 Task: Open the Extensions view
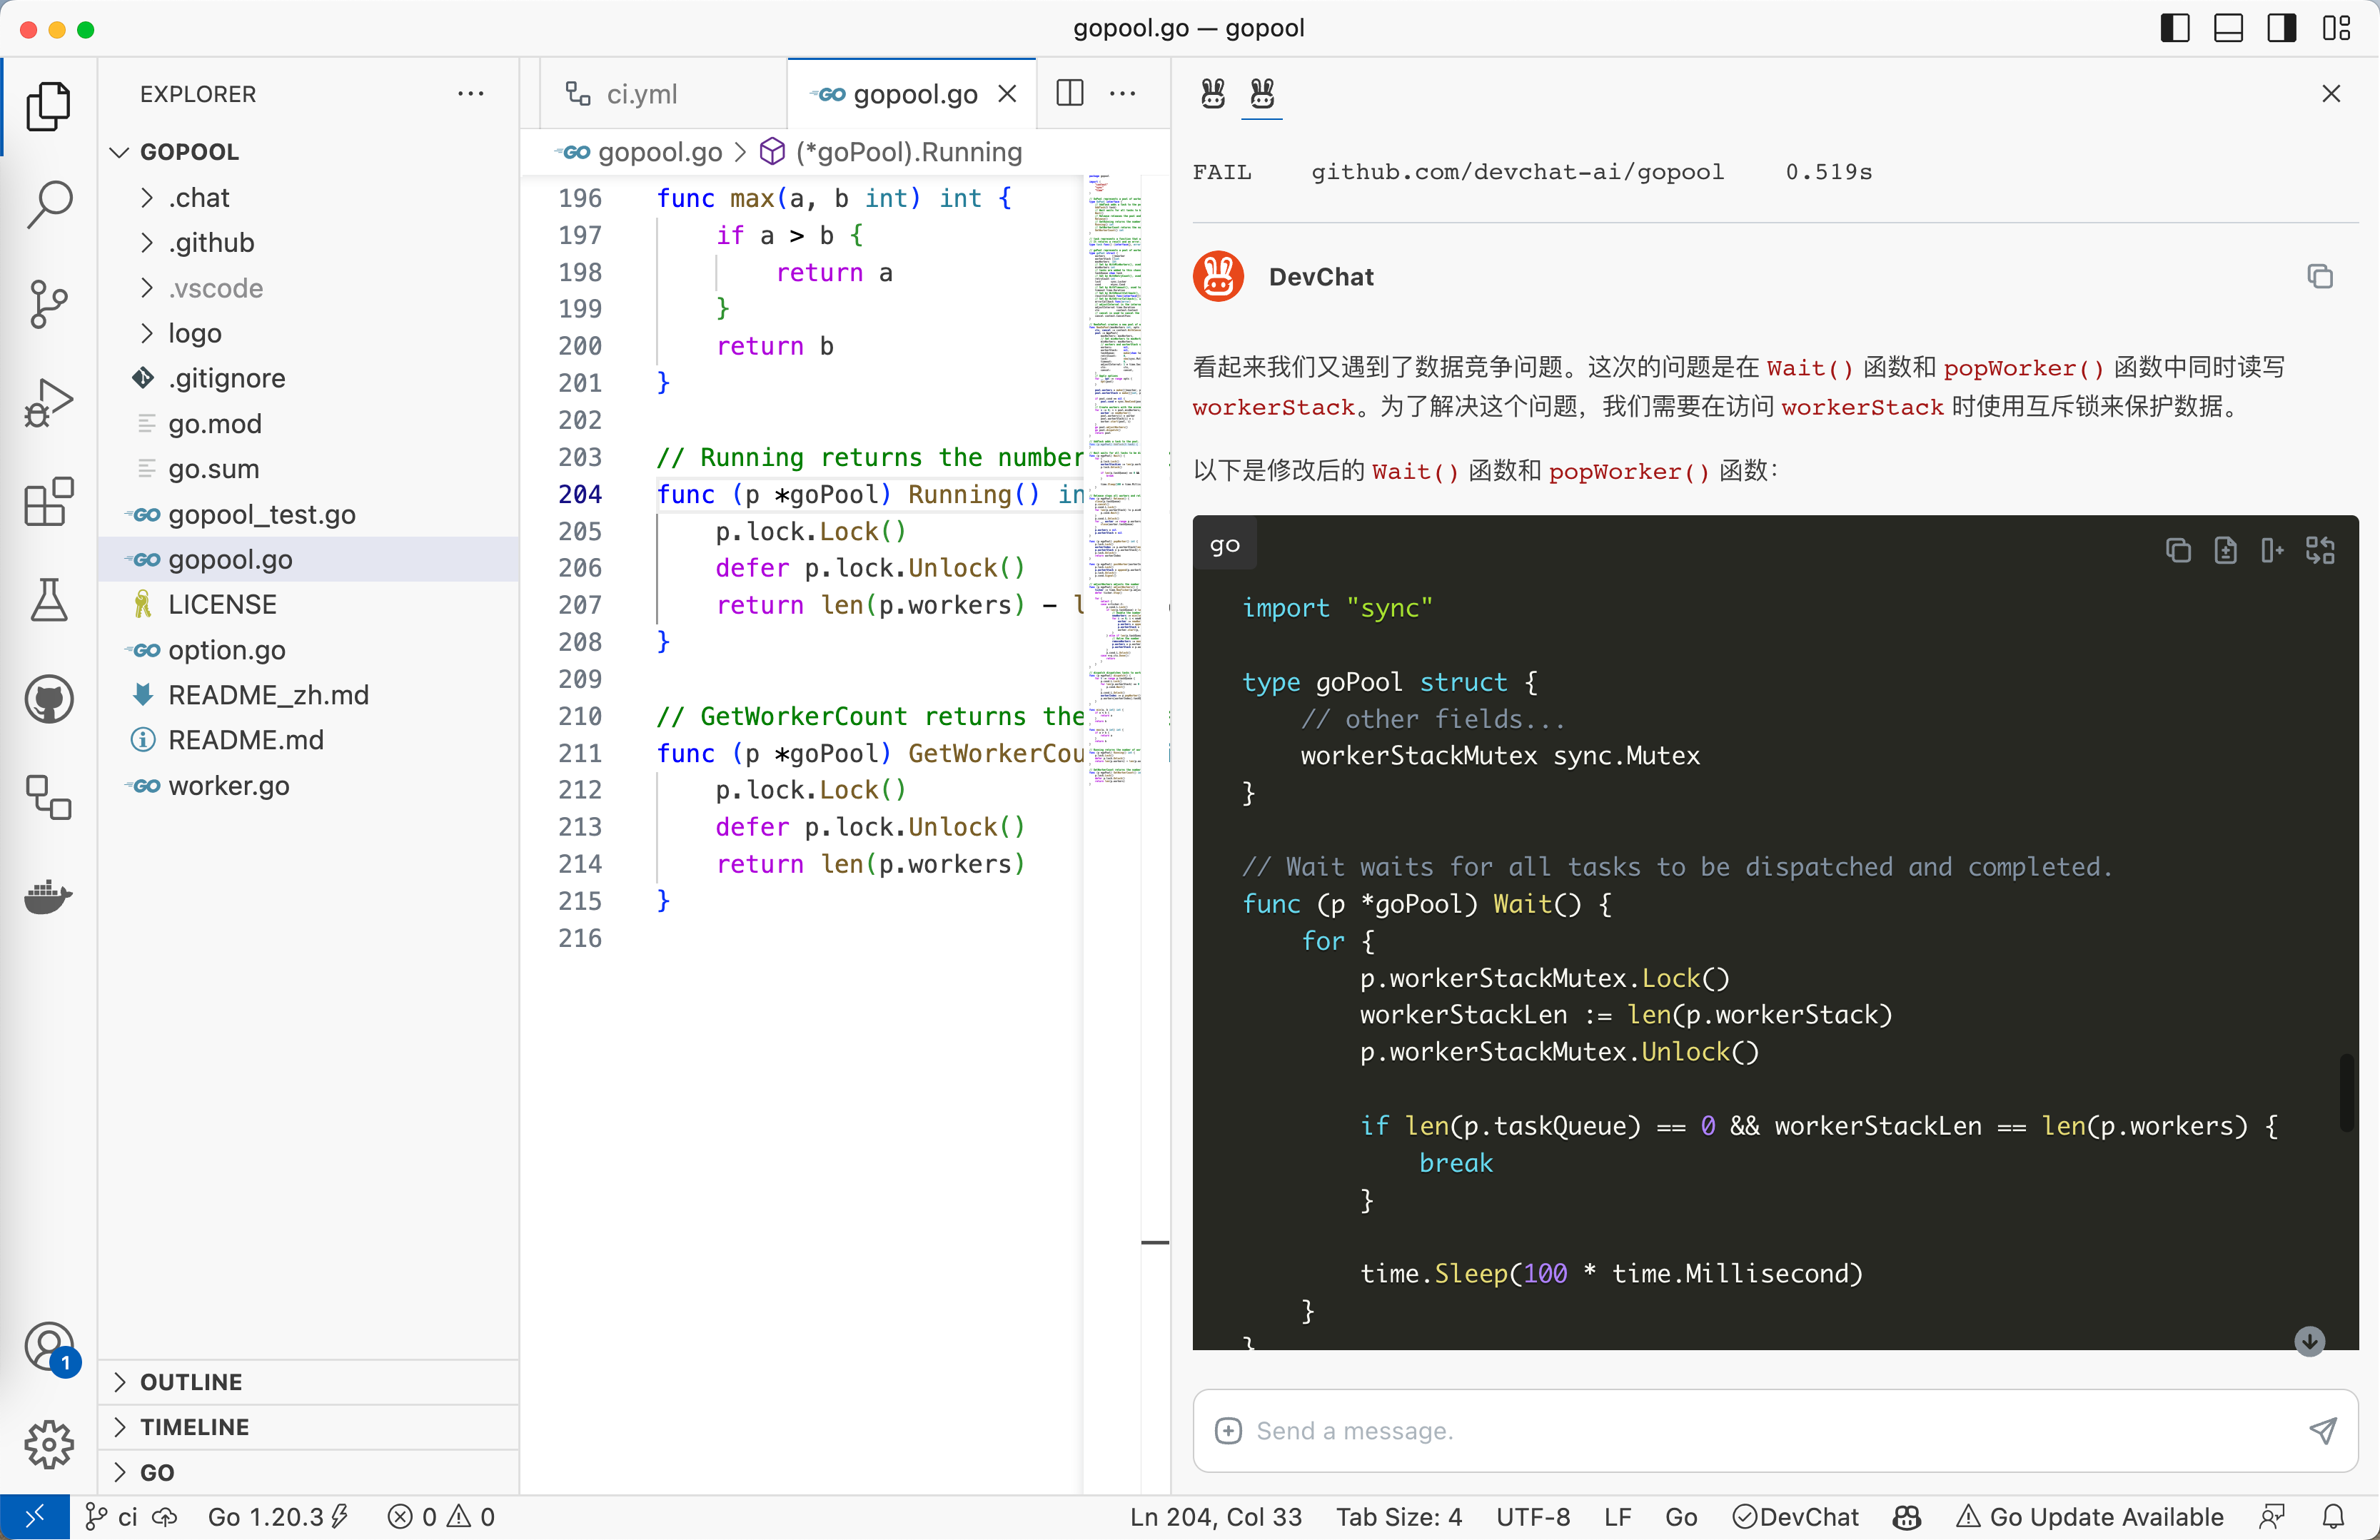(48, 501)
